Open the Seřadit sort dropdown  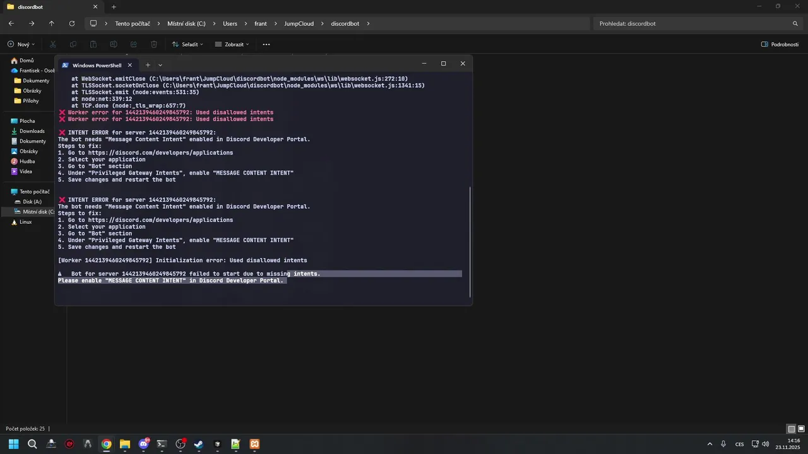[187, 44]
